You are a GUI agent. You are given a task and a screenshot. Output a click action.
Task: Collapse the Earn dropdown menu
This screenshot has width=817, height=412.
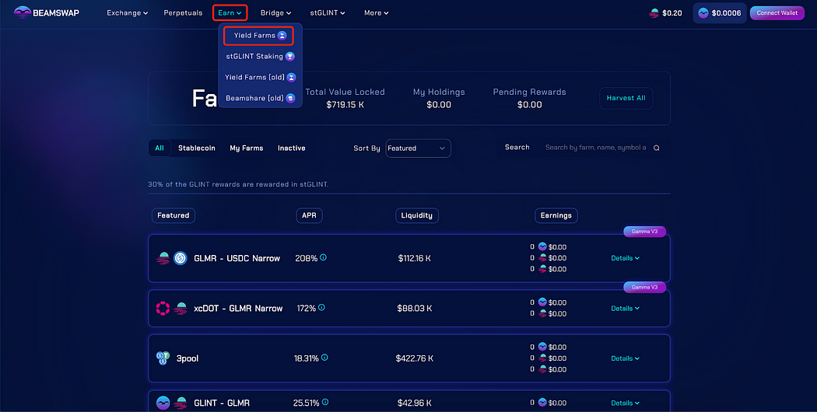230,13
